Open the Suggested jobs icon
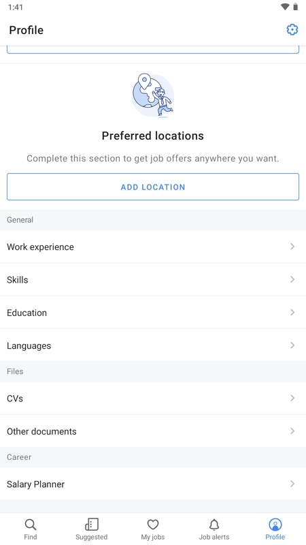Image resolution: width=306 pixels, height=545 pixels. click(92, 525)
